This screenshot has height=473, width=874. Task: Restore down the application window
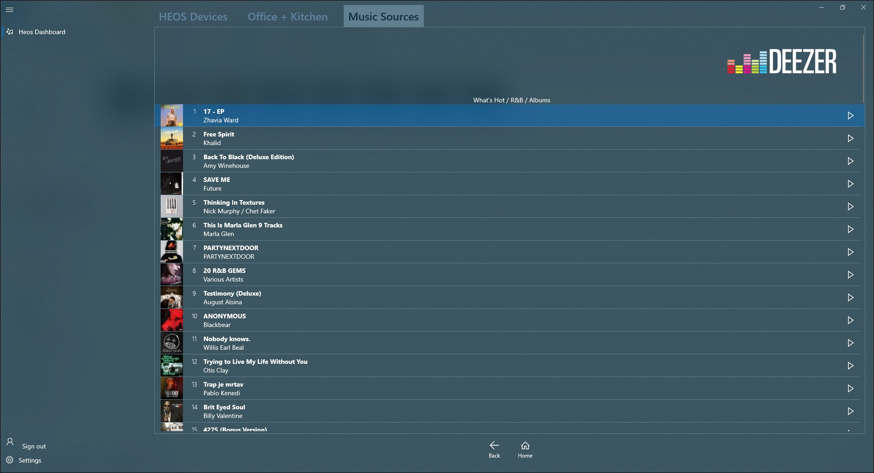[x=843, y=8]
